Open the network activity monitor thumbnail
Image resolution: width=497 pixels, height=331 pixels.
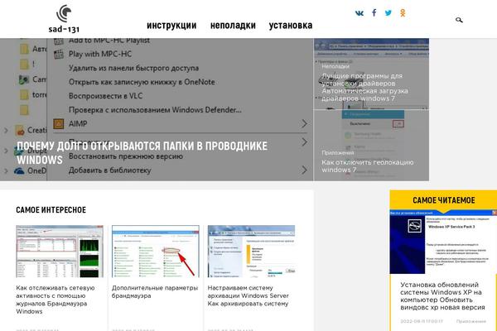[x=60, y=252]
